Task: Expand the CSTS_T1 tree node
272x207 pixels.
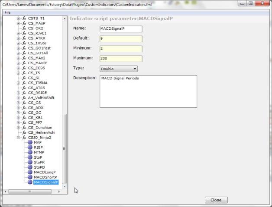Action: click(x=18, y=18)
